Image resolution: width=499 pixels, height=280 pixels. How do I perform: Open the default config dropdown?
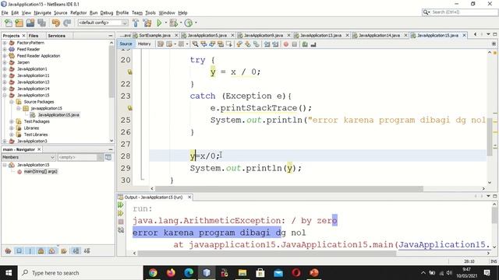103,23
